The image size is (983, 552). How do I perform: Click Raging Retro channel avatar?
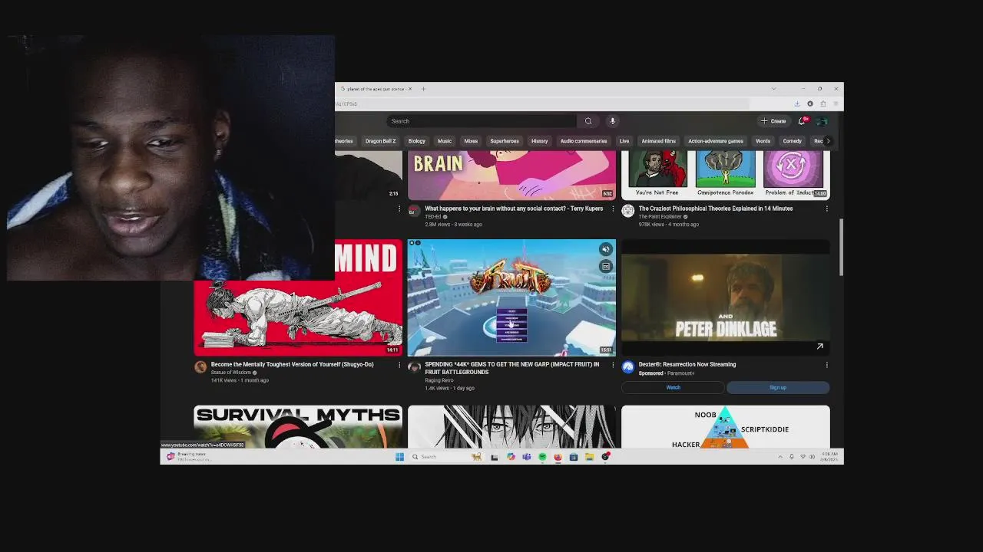[414, 367]
